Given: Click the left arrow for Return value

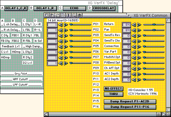Looking at the screenshot, I should [x=134, y=25].
